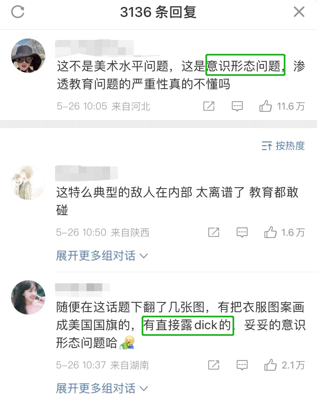Open the comment icon on the Hebei post
The height and width of the screenshot is (394, 317).
click(x=237, y=106)
